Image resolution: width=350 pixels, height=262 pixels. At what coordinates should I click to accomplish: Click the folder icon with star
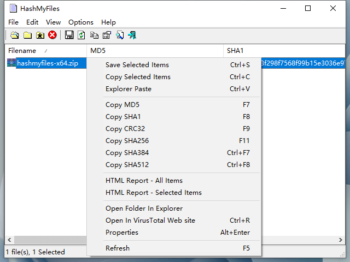[40, 35]
